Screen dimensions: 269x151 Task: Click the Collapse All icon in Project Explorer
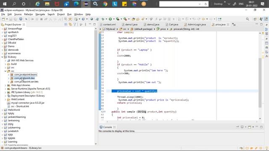coord(66,24)
